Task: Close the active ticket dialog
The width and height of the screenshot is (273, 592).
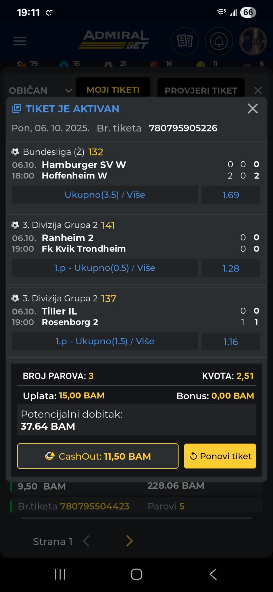Action: pos(253,108)
